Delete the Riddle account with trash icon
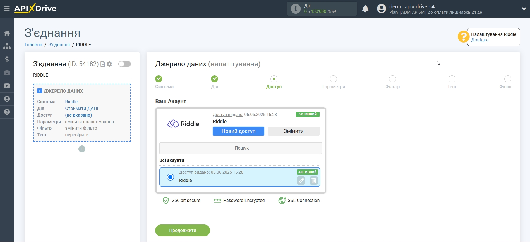Image resolution: width=530 pixels, height=242 pixels. pos(314,181)
